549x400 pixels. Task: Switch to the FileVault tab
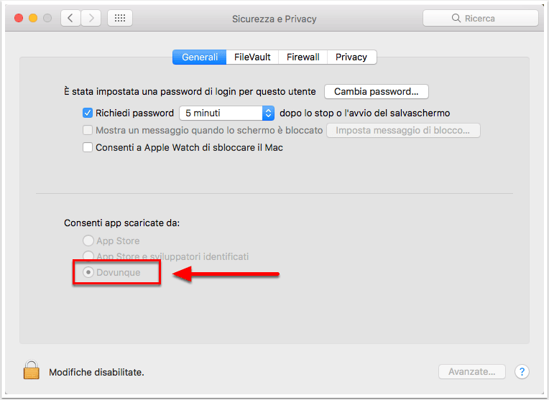[x=252, y=57]
